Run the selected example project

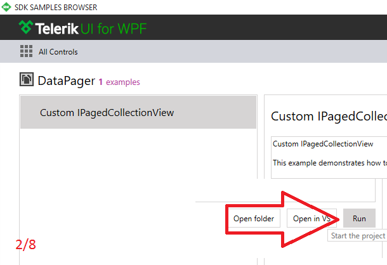point(359,218)
